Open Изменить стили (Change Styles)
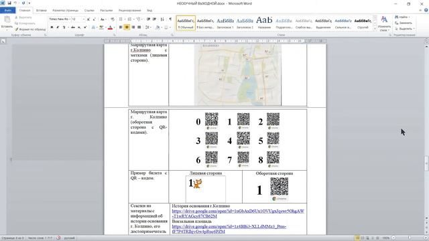The width and height of the screenshot is (429, 241). (384, 23)
